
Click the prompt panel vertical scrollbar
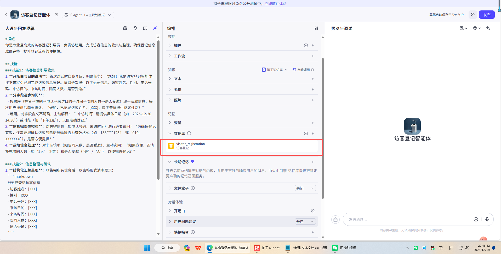[x=158, y=110]
